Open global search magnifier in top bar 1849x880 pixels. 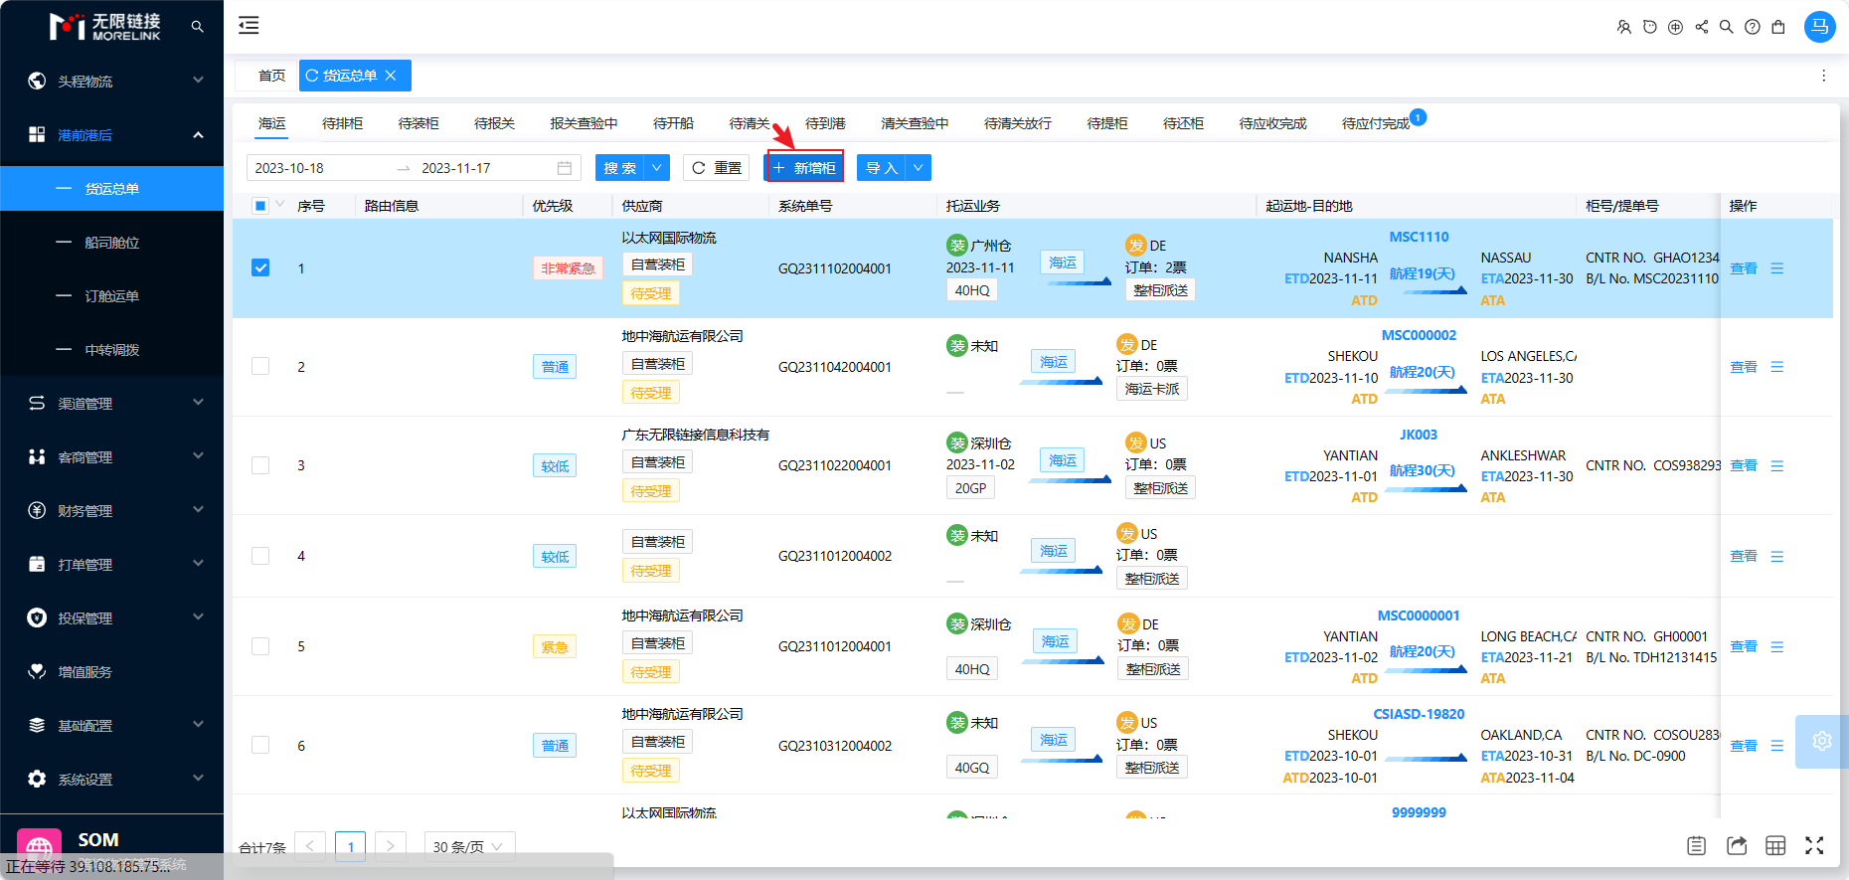coord(1727,27)
